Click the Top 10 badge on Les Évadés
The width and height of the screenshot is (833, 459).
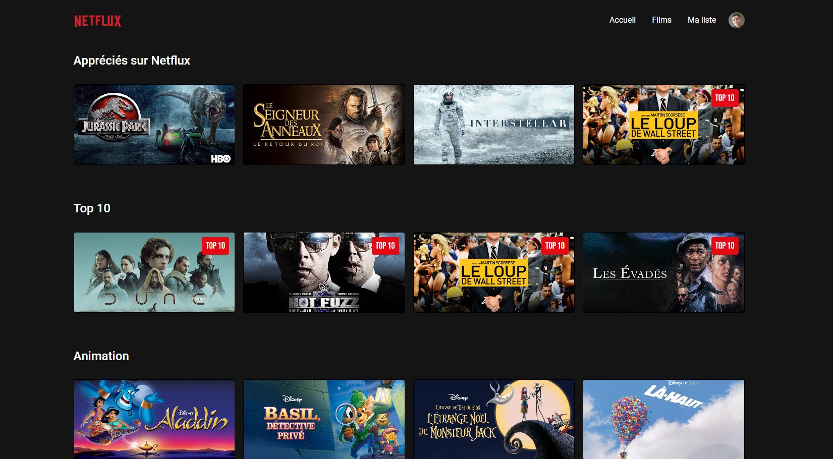[x=725, y=246]
